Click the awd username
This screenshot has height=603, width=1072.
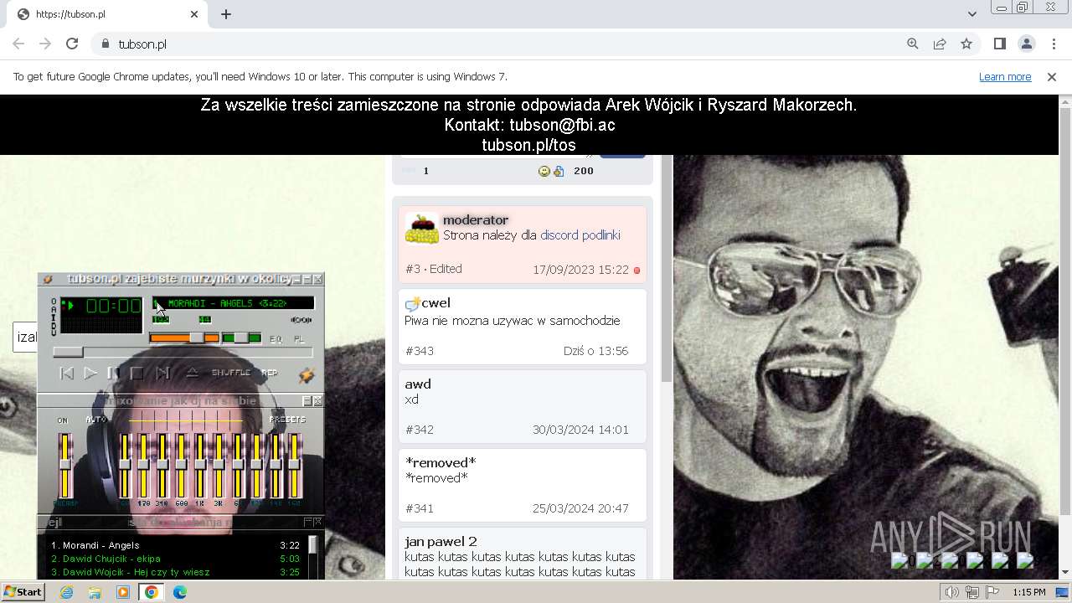coord(418,384)
